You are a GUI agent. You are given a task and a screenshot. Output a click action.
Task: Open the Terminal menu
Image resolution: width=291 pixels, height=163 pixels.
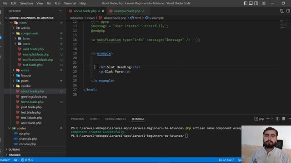pyautogui.click(x=70, y=3)
